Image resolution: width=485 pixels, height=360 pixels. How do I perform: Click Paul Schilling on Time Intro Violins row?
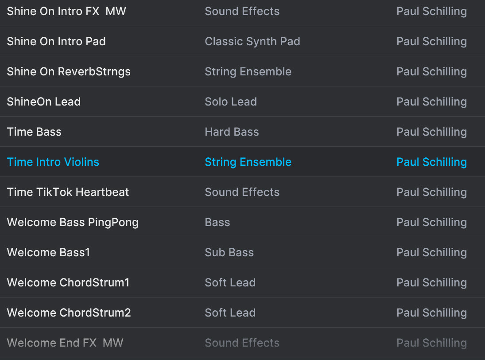(431, 162)
